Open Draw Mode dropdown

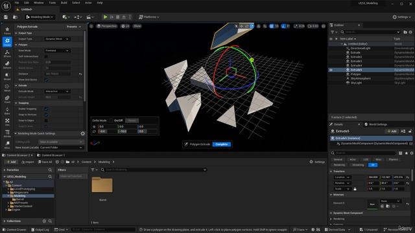tap(57, 50)
